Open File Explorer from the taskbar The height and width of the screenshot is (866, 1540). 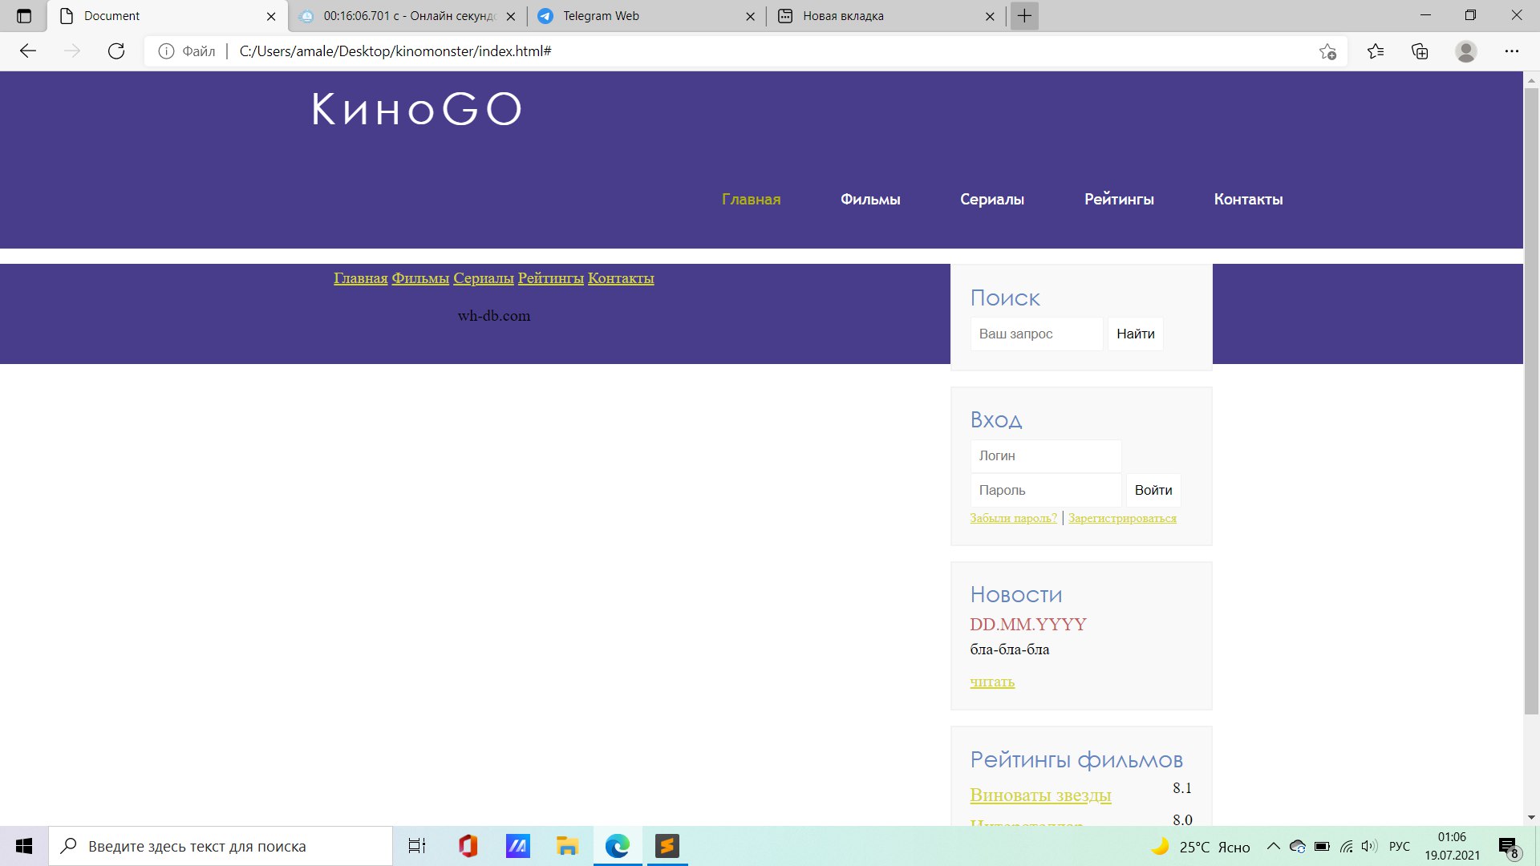tap(568, 846)
